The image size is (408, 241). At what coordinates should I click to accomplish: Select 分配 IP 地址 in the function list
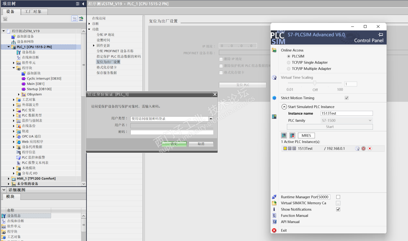[x=106, y=35]
